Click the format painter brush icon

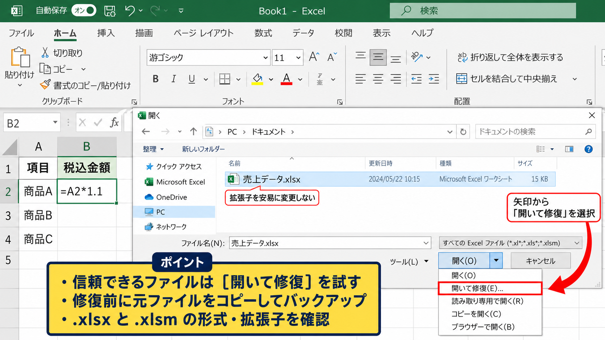(x=45, y=85)
